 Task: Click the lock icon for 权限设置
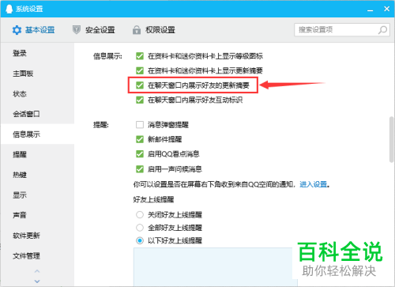(x=137, y=30)
